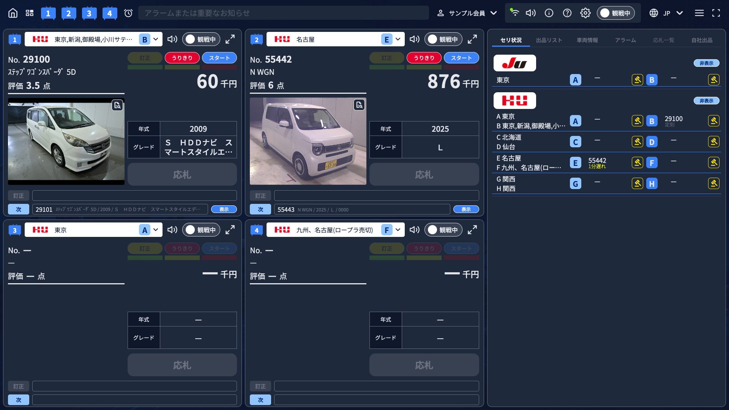
Task: Open the hamburger menu icon
Action: pyautogui.click(x=699, y=13)
